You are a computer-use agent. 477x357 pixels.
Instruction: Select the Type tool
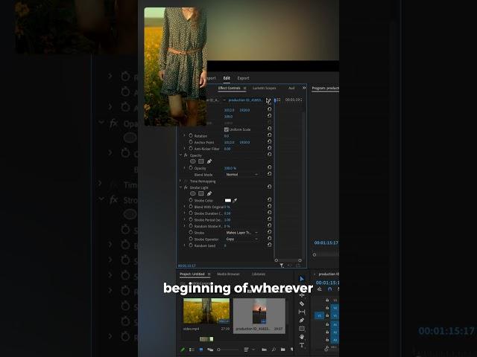[x=302, y=345]
